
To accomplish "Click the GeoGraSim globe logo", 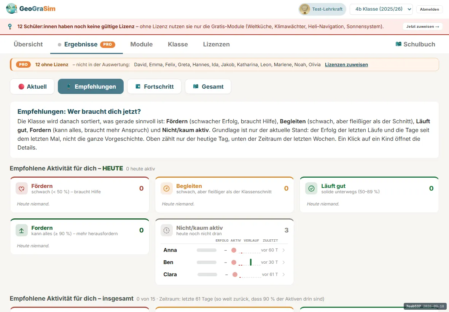I will pyautogui.click(x=11, y=9).
